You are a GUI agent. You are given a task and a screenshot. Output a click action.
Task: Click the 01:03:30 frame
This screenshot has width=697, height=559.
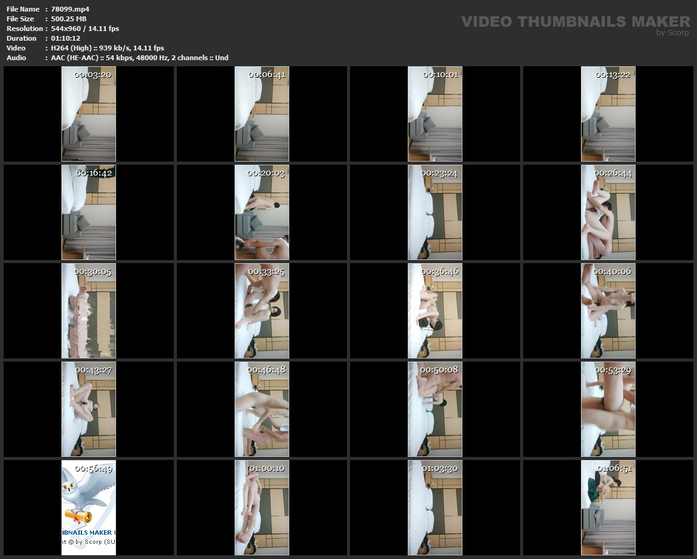coord(435,508)
